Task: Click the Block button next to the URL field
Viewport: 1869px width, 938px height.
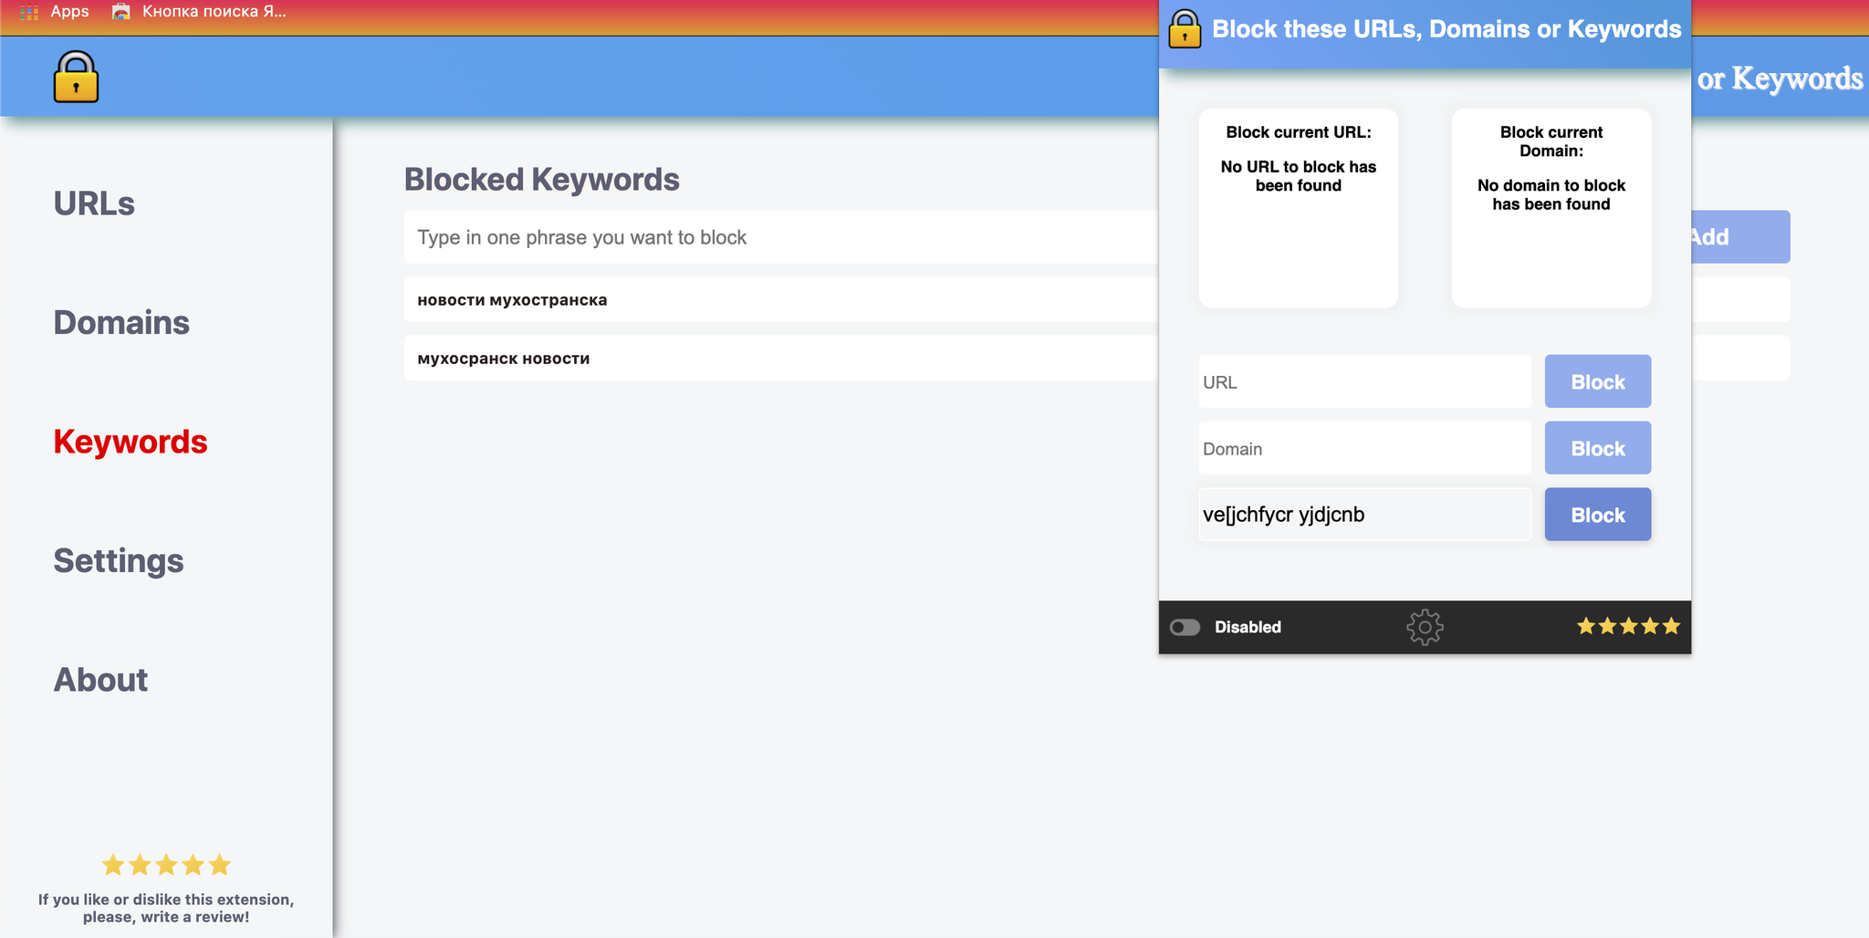Action: pos(1597,381)
